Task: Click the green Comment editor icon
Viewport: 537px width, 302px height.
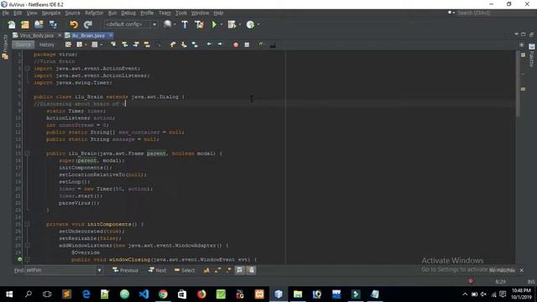Action: [x=261, y=44]
